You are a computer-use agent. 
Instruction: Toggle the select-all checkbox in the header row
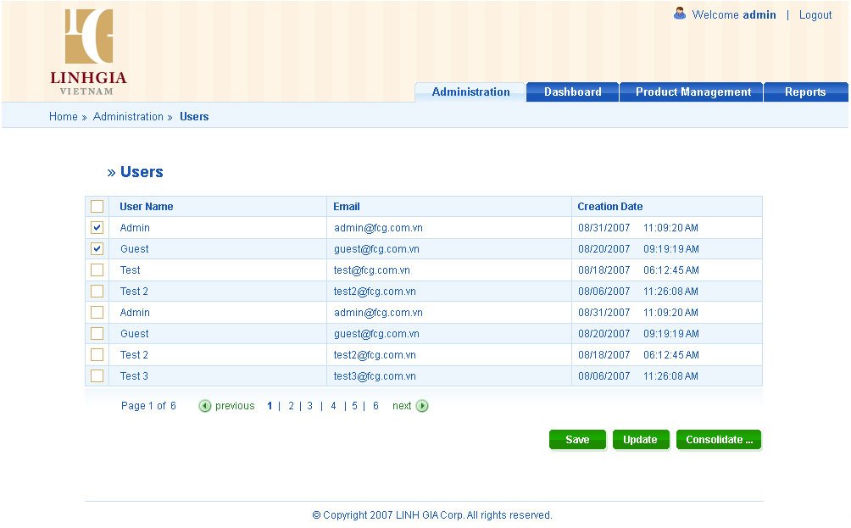97,207
